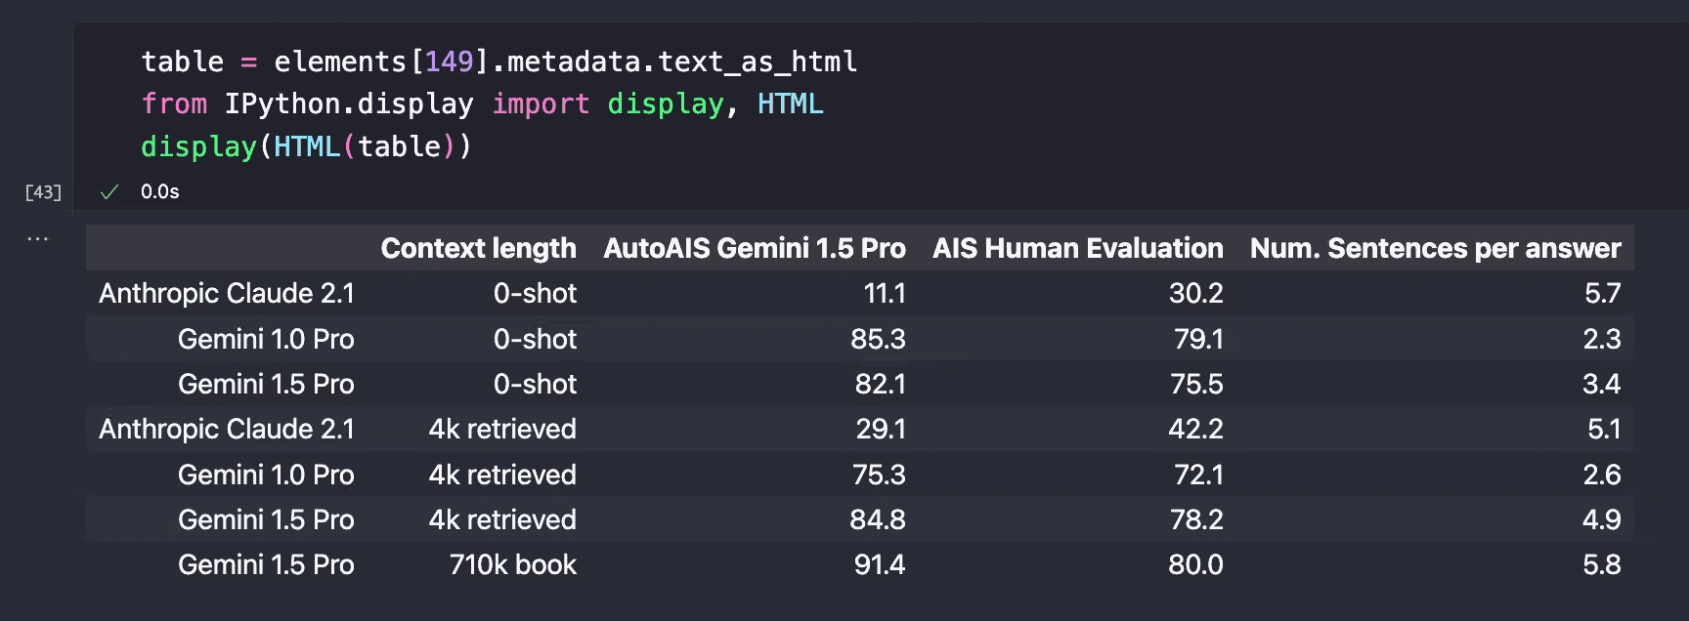
Task: Place cursor on the display(HTML(table)) line
Action: click(x=306, y=146)
